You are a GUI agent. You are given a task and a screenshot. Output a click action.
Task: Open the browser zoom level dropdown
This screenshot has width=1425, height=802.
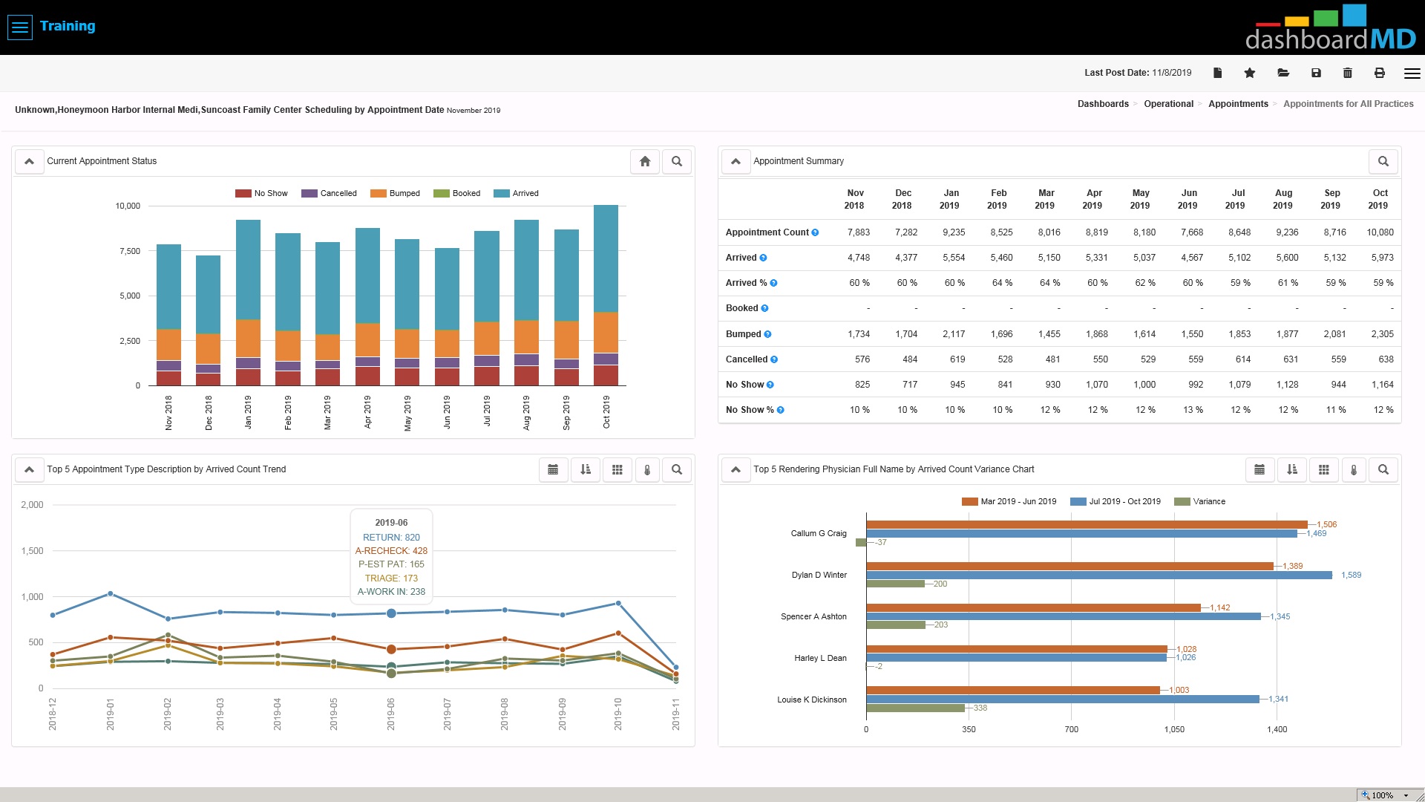tap(1406, 795)
